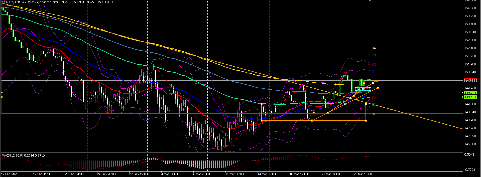Select the orange Pivot level label
Image resolution: width=481 pixels, height=178 pixels.
(x=375, y=81)
